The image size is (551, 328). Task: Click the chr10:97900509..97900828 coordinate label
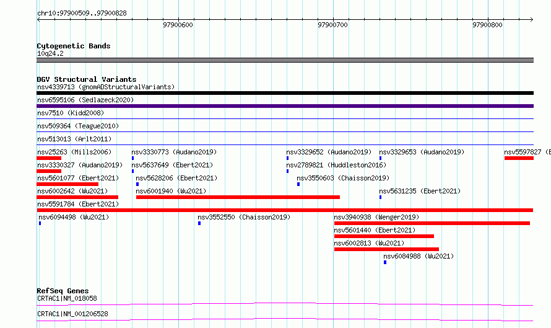point(82,14)
